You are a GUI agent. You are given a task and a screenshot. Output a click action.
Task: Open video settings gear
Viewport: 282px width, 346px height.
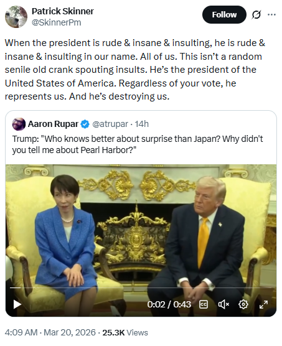(x=243, y=304)
